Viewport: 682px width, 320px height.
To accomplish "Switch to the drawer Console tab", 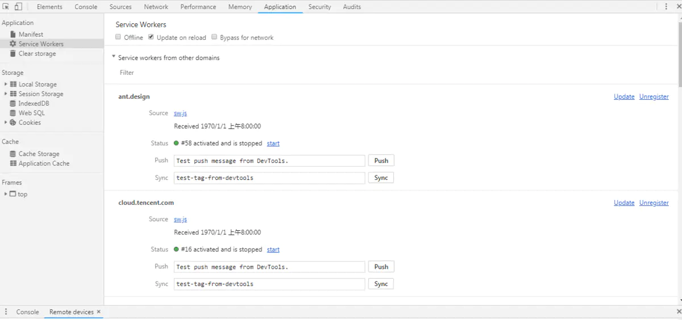I will pos(27,312).
